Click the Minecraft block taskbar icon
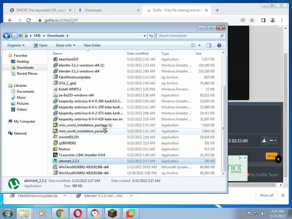This screenshot has width=292, height=219. [112, 213]
